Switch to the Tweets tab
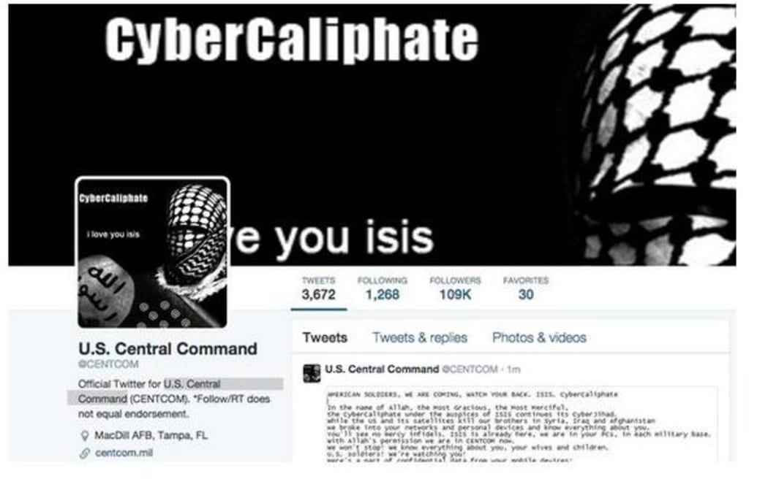768x479 pixels. [x=325, y=338]
